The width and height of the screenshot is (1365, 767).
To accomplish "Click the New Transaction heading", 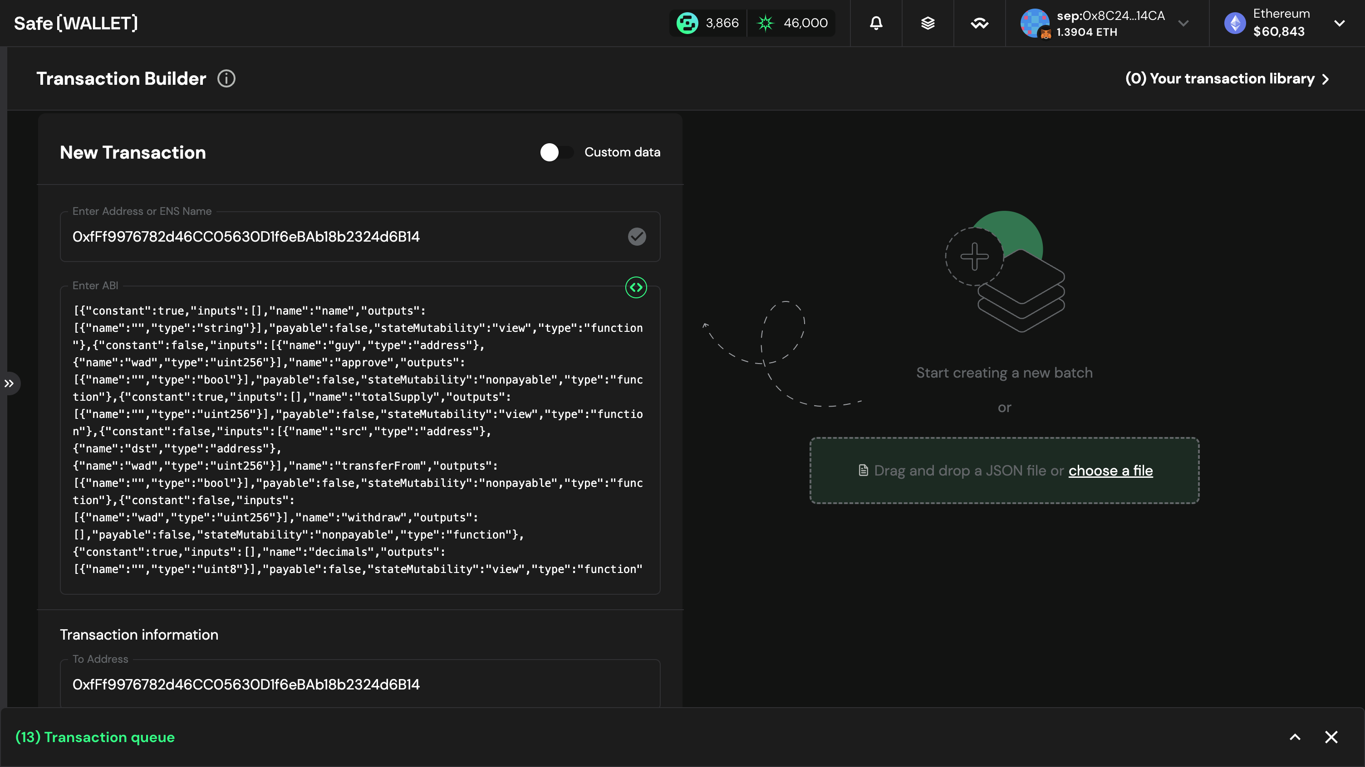I will (x=133, y=152).
